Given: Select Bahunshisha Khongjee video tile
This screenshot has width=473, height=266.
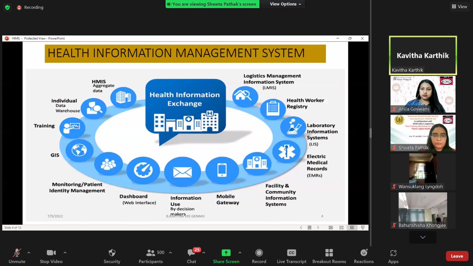Looking at the screenshot, I should (423, 210).
